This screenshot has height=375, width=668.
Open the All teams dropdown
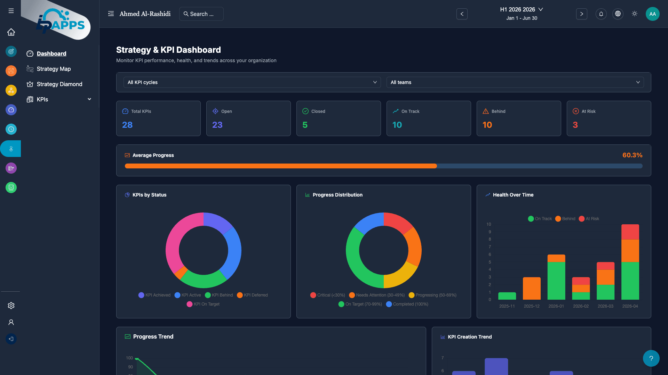(515, 82)
